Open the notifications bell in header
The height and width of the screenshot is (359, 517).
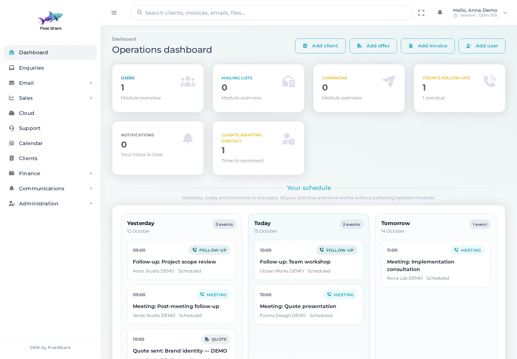pyautogui.click(x=440, y=13)
